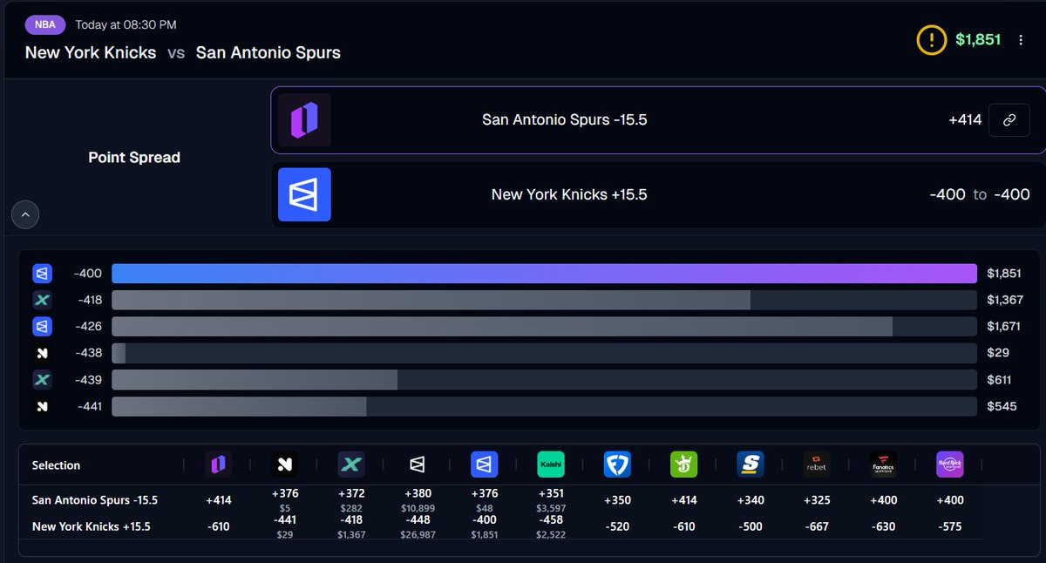Viewport: 1046px width, 563px height.
Task: Click the +380 odds cell with $10,899
Action: point(418,499)
